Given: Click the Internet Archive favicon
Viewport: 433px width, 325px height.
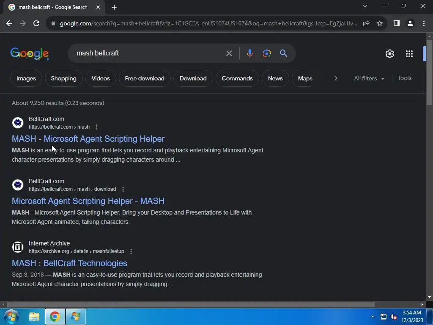Looking at the screenshot, I should click(x=18, y=247).
